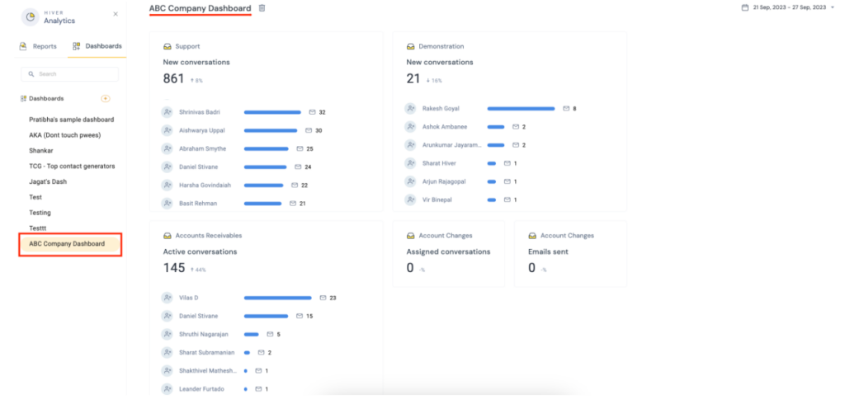Open Jagat's Dash dashboard
Screen dimensions: 845x404
(x=49, y=181)
